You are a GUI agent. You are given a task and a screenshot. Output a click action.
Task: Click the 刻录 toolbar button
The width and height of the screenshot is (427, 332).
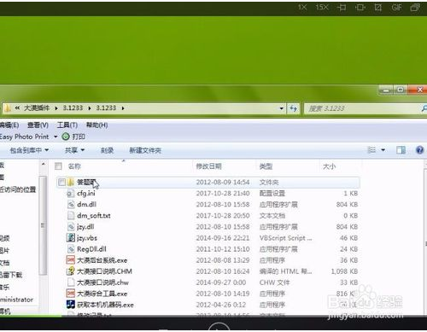pos(107,150)
